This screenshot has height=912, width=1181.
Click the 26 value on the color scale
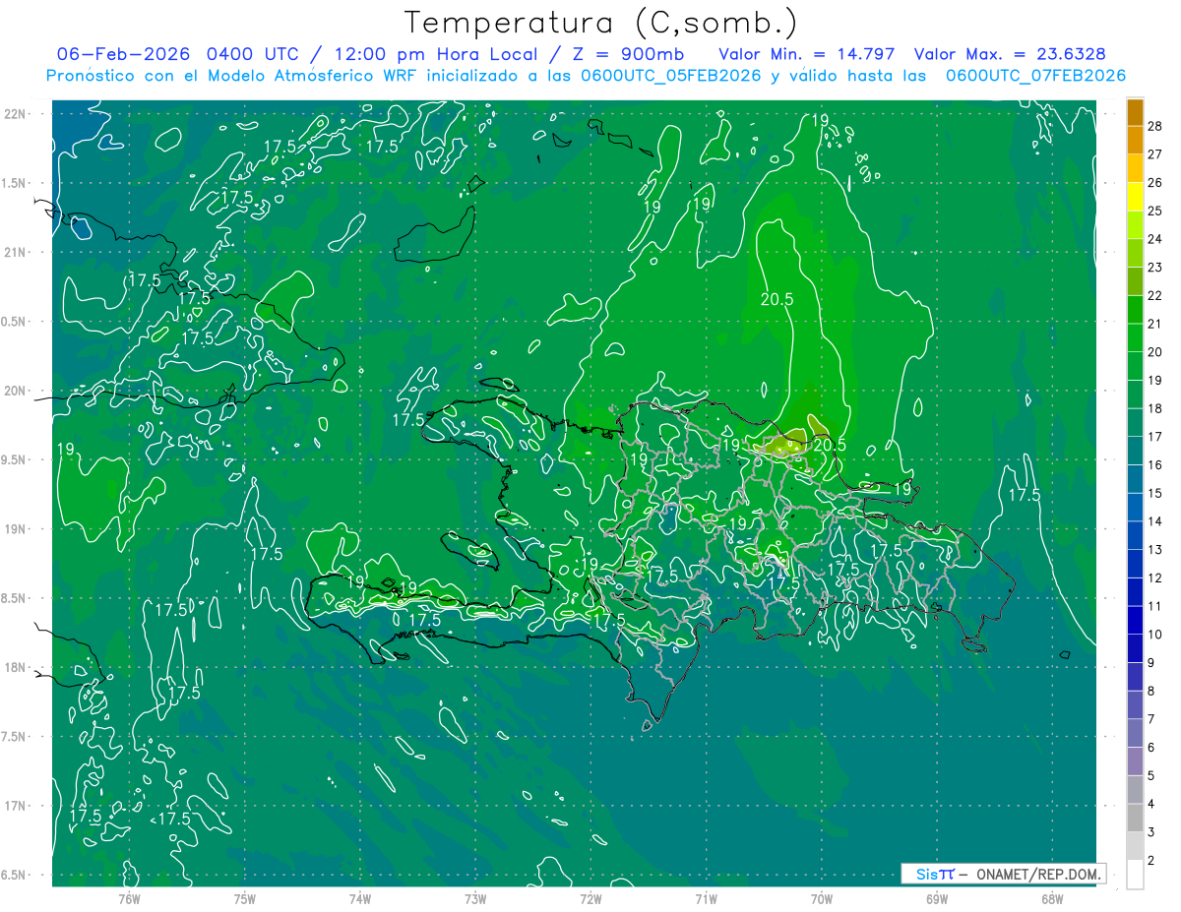coord(1155,183)
